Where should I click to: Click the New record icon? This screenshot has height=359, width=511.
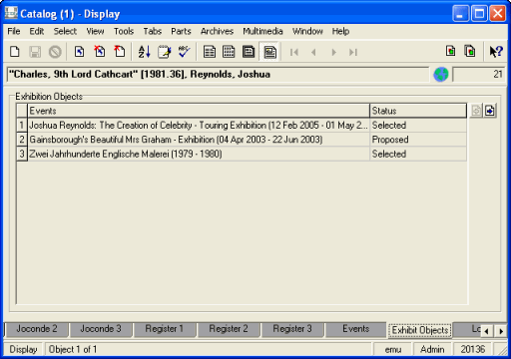[x=15, y=52]
